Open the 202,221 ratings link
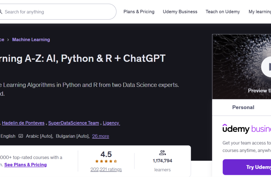The width and height of the screenshot is (271, 177). coord(106,170)
